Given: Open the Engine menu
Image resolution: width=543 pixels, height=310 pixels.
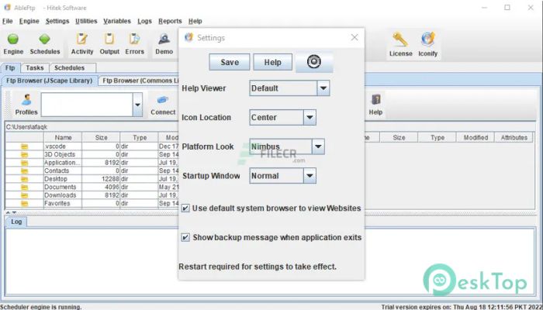Looking at the screenshot, I should 29,21.
